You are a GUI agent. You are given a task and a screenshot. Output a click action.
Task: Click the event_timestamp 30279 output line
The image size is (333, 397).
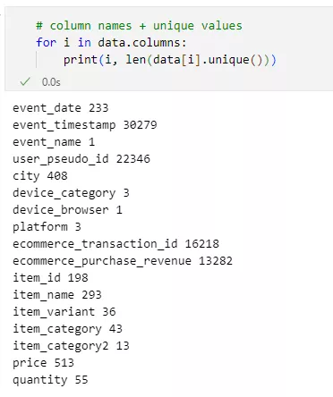pyautogui.click(x=85, y=125)
